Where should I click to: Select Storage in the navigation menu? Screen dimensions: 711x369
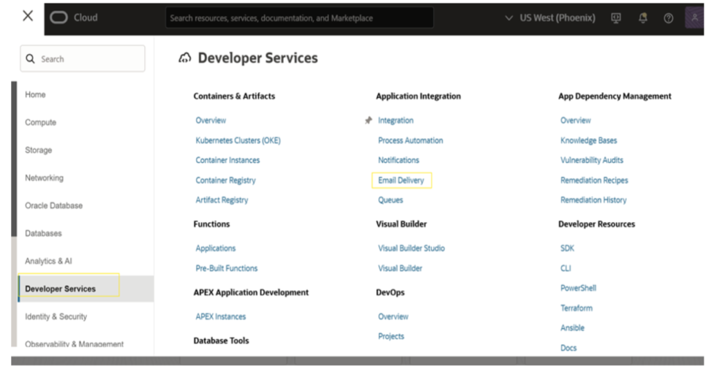[x=39, y=150]
